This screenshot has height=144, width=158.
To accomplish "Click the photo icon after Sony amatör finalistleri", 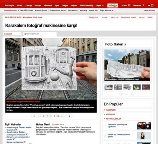I will click(x=17, y=130).
